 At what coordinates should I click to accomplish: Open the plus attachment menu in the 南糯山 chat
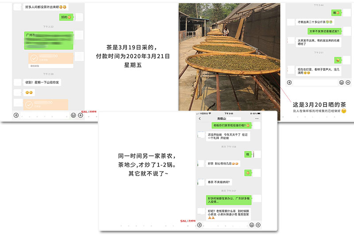tap(258, 225)
